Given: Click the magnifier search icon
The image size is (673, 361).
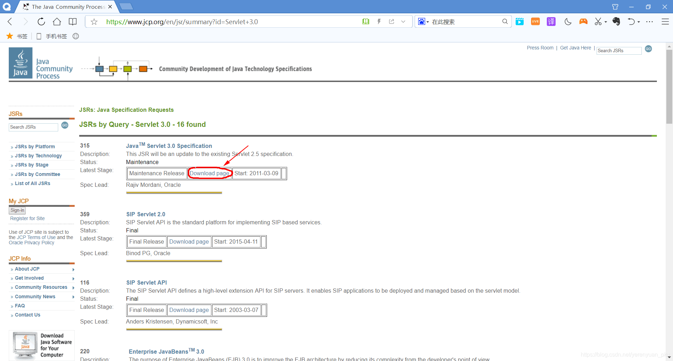Looking at the screenshot, I should (505, 22).
